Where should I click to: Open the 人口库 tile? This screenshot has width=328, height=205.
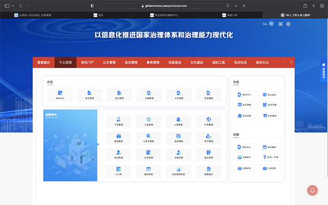point(119,171)
